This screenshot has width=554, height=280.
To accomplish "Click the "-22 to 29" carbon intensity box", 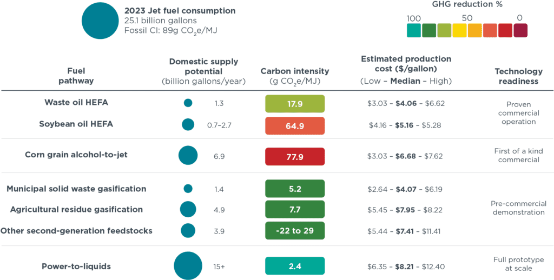I will (x=295, y=230).
